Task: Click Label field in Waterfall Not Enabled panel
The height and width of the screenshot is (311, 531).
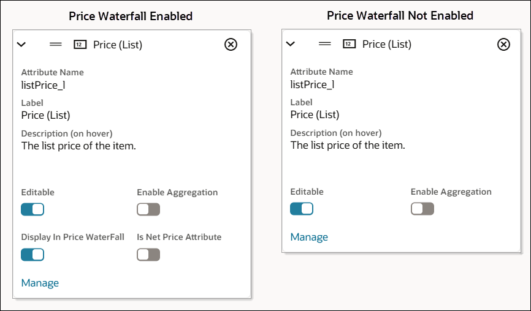Action: [x=315, y=114]
